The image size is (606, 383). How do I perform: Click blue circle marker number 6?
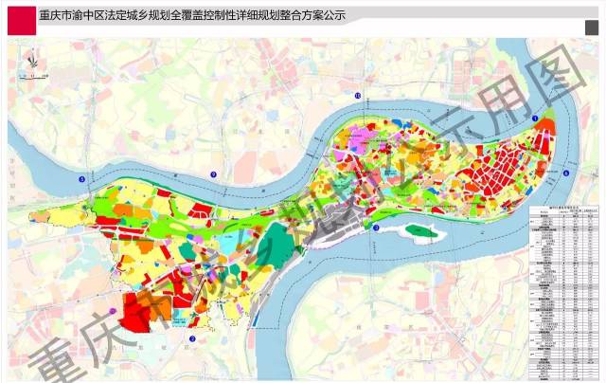pos(565,173)
